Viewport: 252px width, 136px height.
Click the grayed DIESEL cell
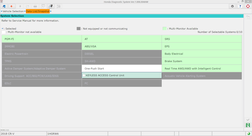122,54
